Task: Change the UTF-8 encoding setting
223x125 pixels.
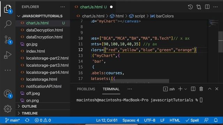Action: pyautogui.click(x=149, y=120)
